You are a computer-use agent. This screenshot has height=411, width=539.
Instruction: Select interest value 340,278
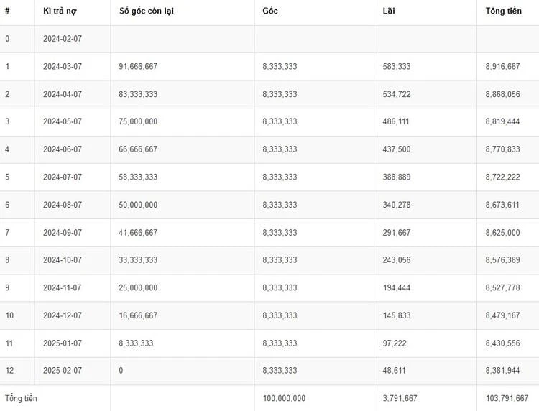pos(397,205)
